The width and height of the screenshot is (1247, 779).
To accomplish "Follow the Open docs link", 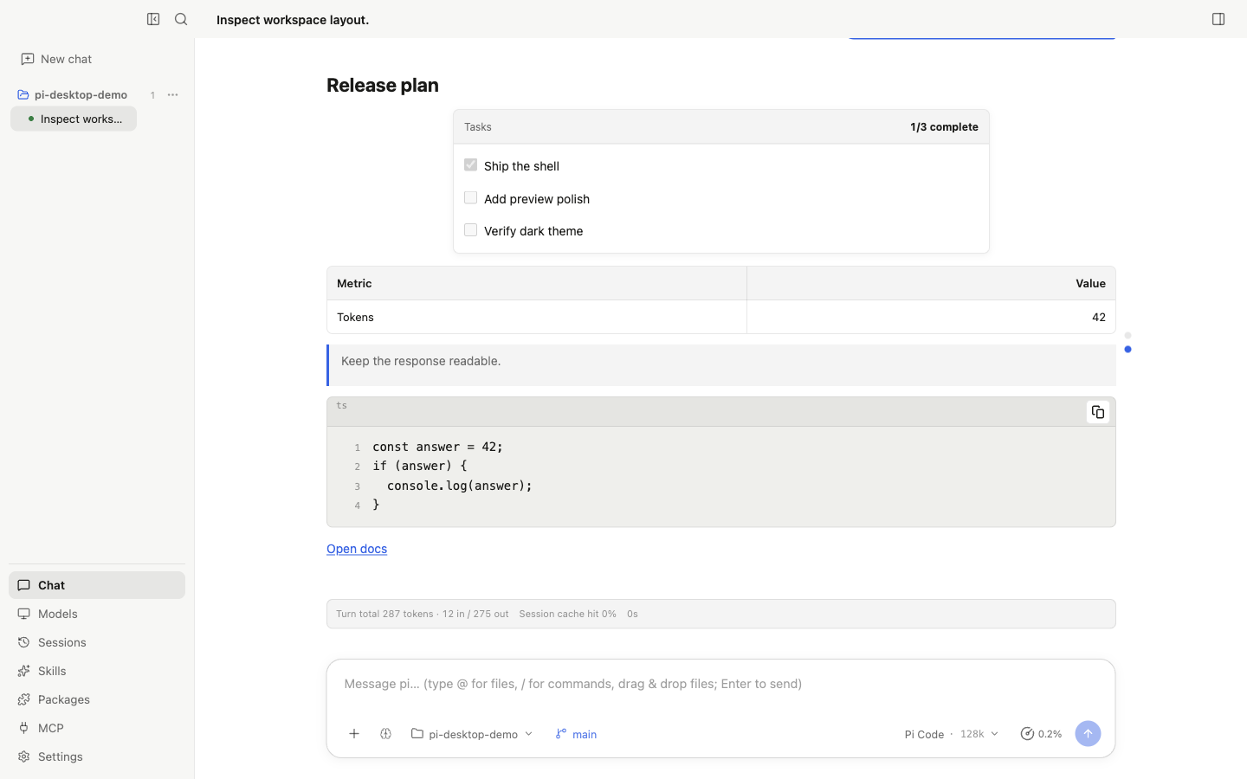I will tap(357, 549).
